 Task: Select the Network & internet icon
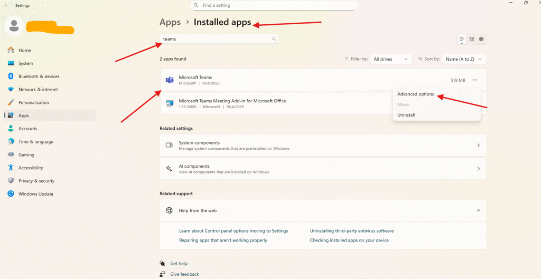coord(11,90)
